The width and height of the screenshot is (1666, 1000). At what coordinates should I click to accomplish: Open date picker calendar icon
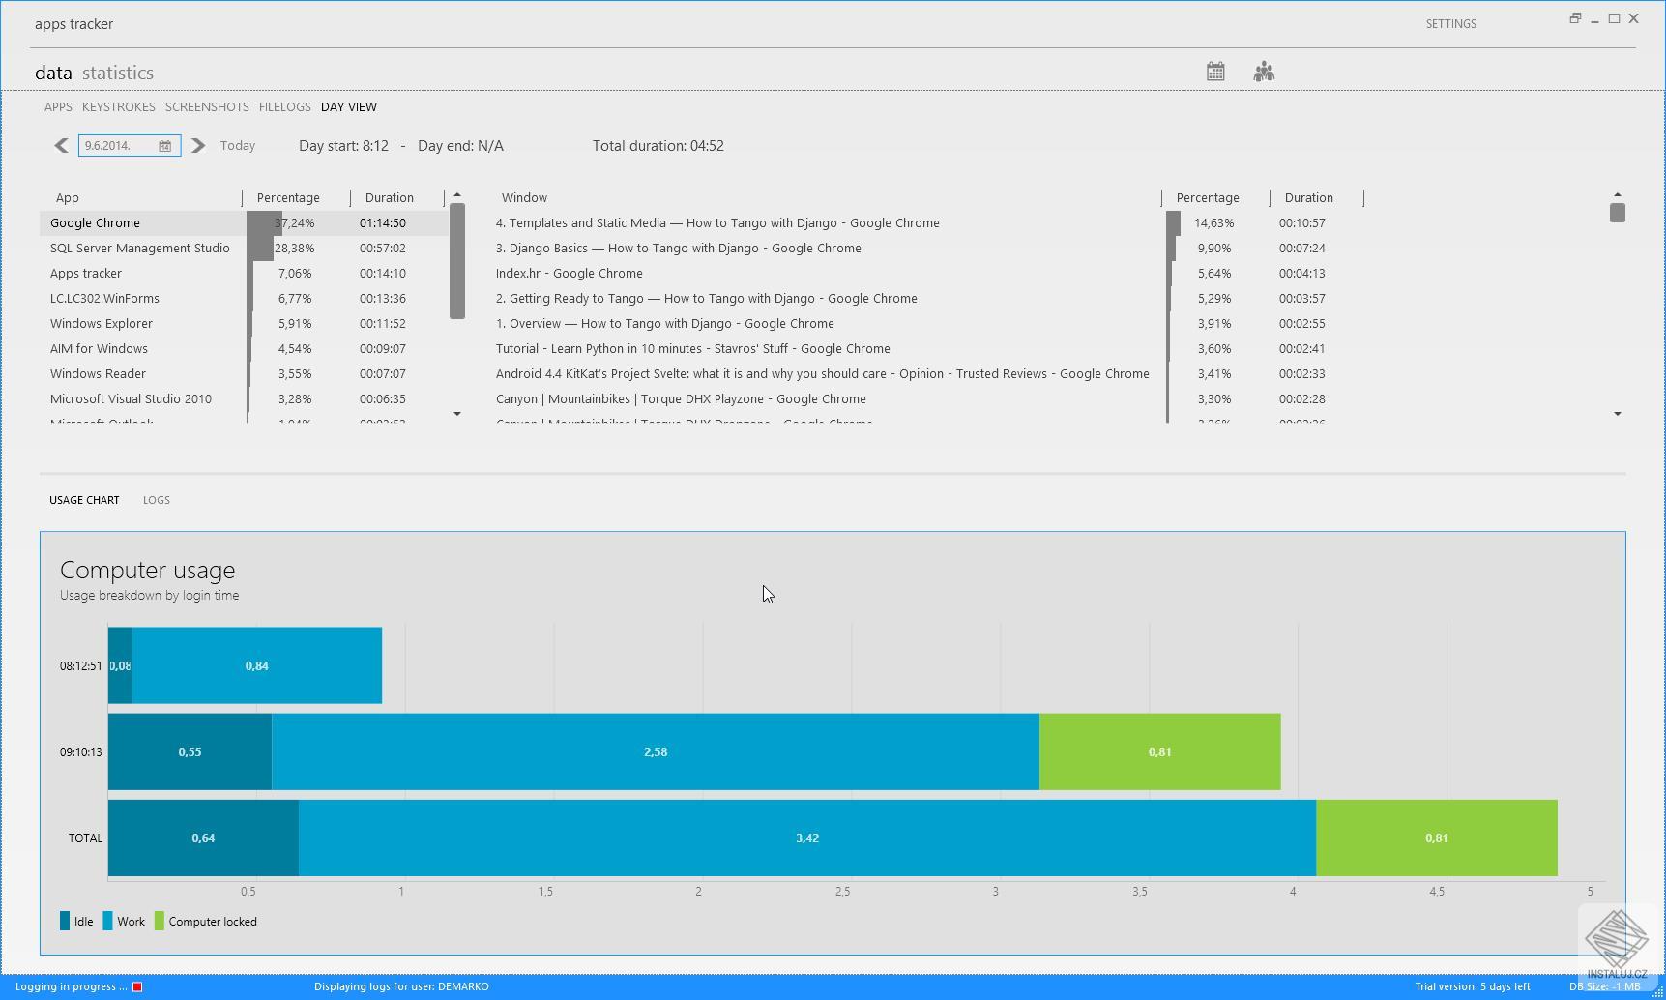(165, 146)
